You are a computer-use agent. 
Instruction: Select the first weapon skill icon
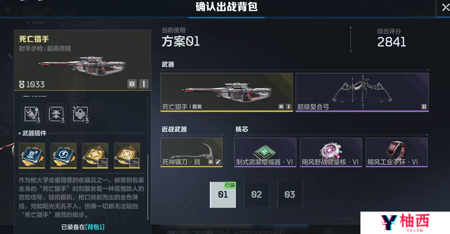click(x=32, y=114)
